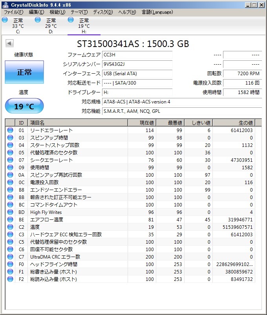This screenshot has width=267, height=315.
Task: Click the firmware field CC3H
Action: [x=137, y=55]
